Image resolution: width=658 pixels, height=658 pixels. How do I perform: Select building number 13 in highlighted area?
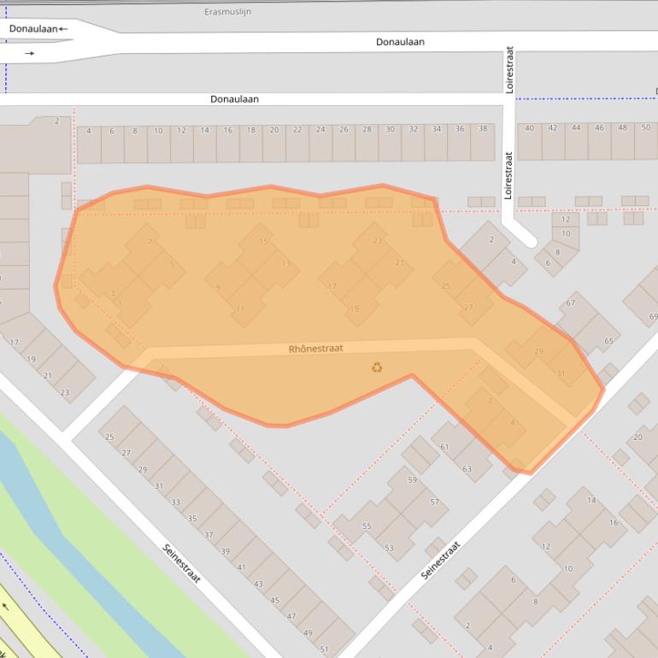coord(285,263)
